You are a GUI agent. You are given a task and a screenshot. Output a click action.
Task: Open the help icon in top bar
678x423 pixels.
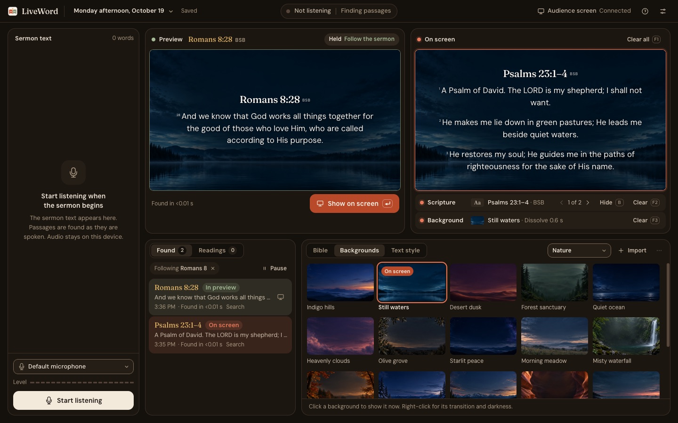[x=645, y=11]
